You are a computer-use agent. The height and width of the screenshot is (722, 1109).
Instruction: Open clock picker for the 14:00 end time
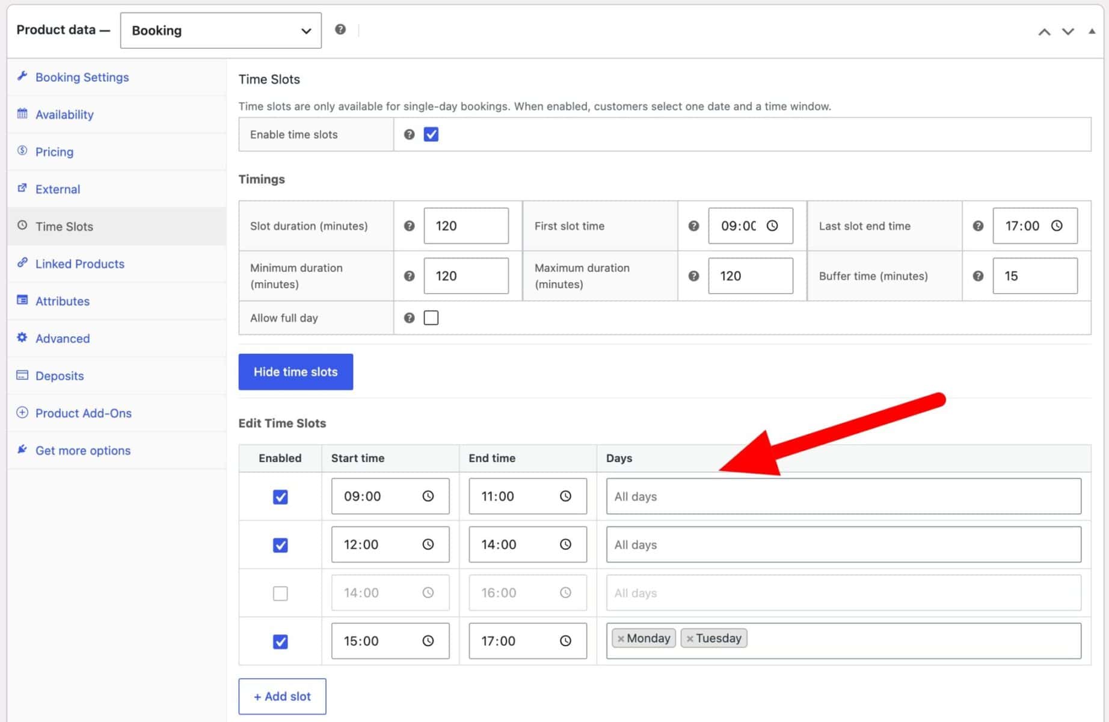566,545
